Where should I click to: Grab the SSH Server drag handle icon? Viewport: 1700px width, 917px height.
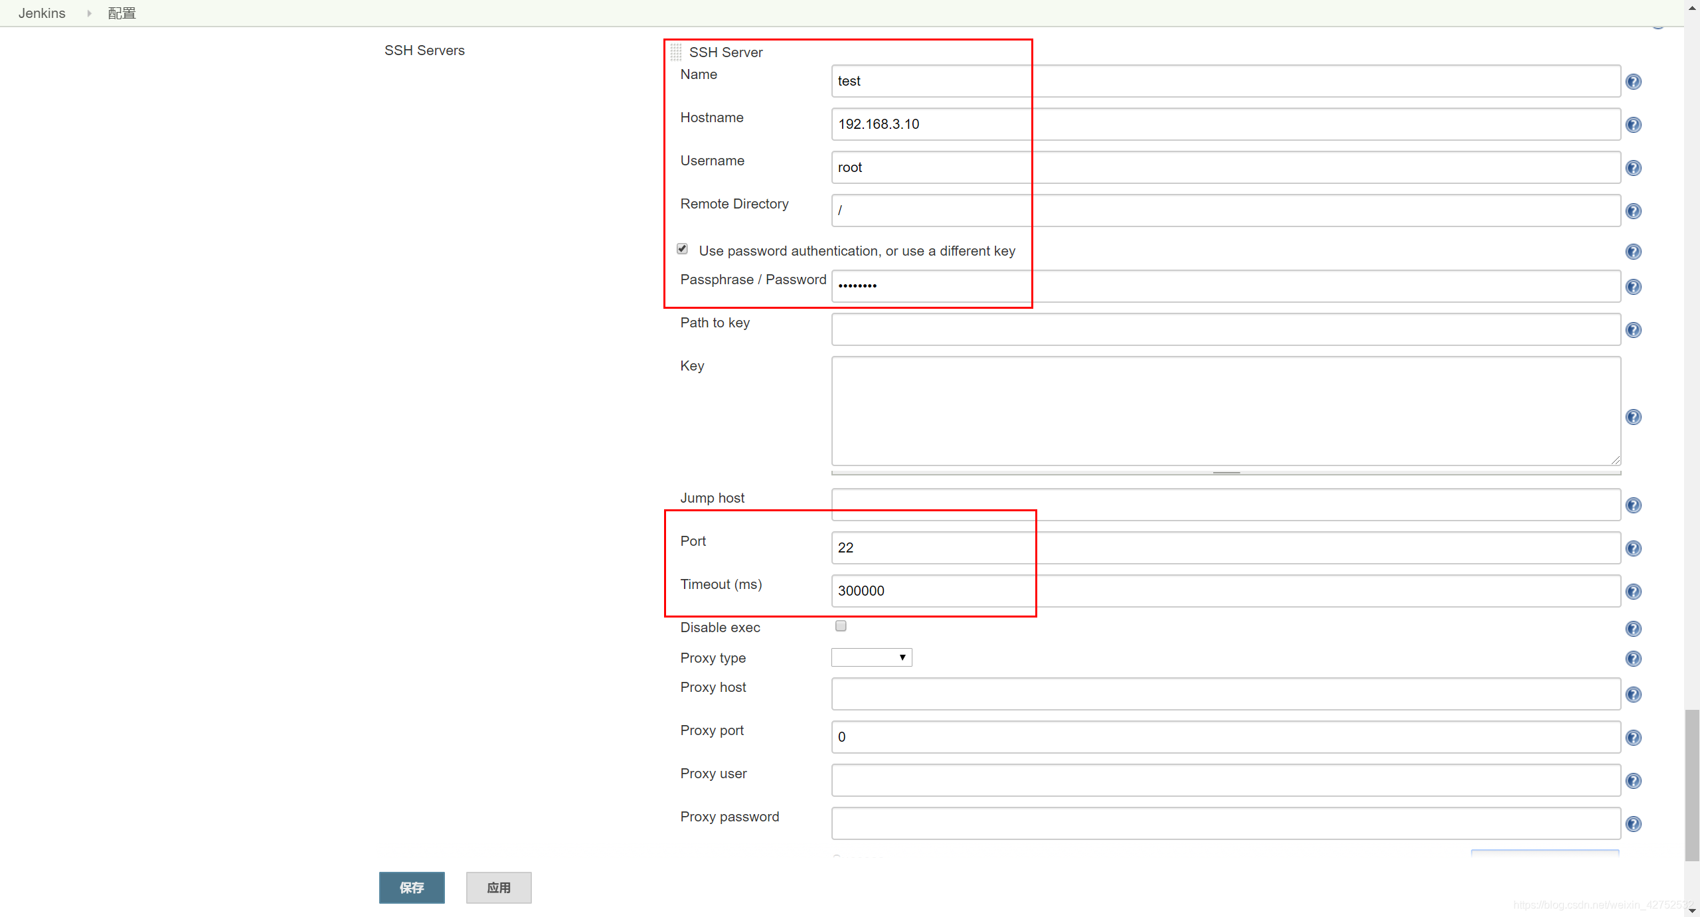(x=676, y=52)
